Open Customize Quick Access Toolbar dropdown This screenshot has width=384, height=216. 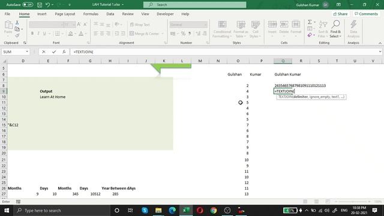coord(70,5)
